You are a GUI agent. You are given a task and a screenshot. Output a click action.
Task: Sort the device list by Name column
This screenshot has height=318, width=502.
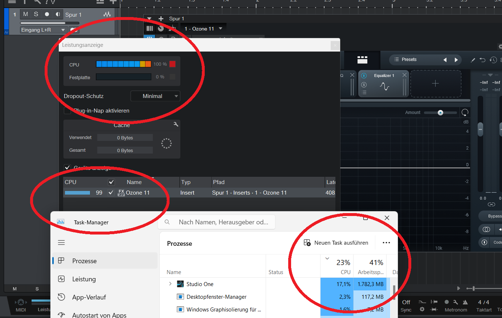(x=134, y=182)
